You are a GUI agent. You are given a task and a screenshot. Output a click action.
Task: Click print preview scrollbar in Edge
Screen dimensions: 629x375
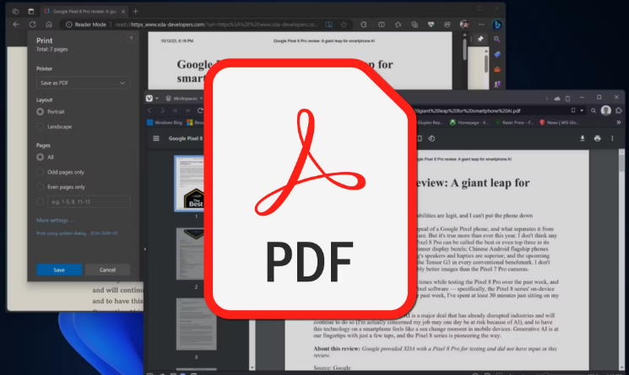(464, 48)
